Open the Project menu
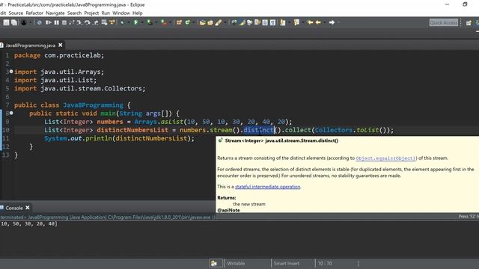Screen dimensions: 479x269 (x=91, y=13)
